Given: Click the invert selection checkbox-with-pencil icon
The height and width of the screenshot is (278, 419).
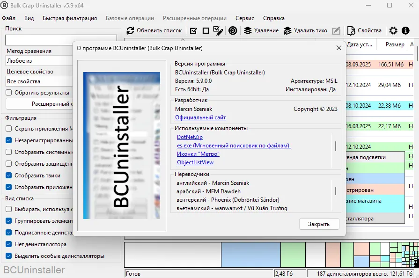Looking at the screenshot, I should 218,30.
